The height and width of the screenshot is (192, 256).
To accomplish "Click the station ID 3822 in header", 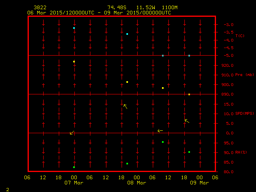I will pyautogui.click(x=40, y=8).
